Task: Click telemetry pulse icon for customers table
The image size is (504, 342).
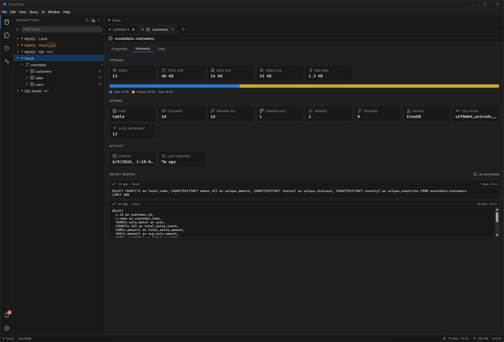Action: (100, 71)
